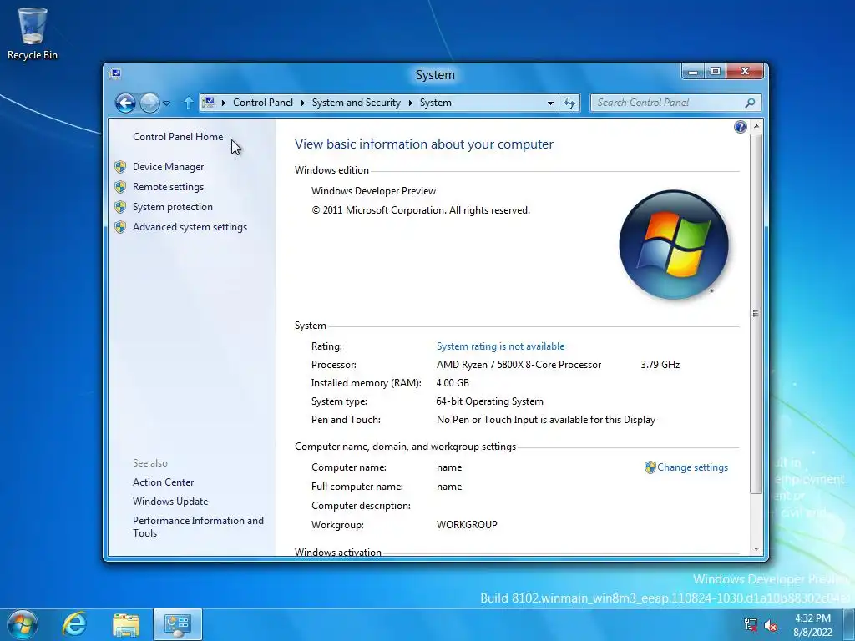Image resolution: width=855 pixels, height=641 pixels.
Task: Open the recent pages dropdown arrow
Action: [x=167, y=103]
